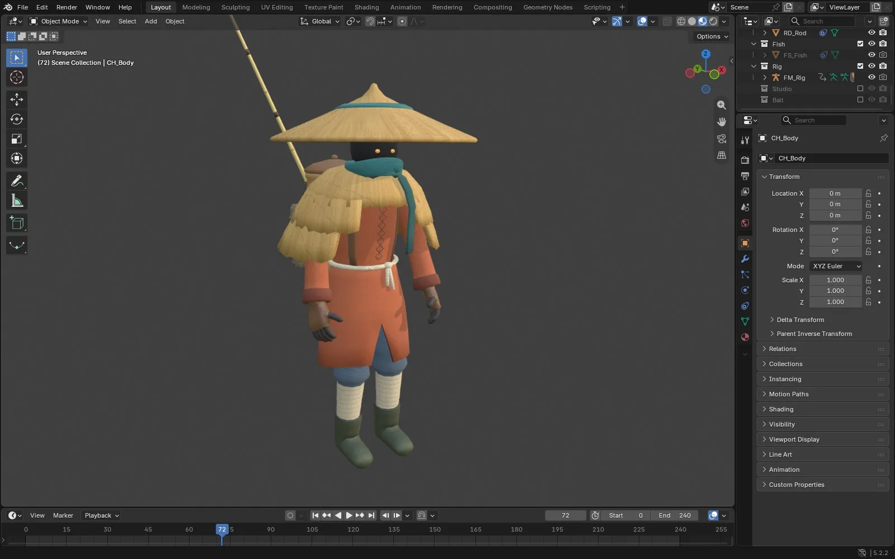The image size is (895, 559).
Task: Open the Add menu in viewport header
Action: [150, 21]
